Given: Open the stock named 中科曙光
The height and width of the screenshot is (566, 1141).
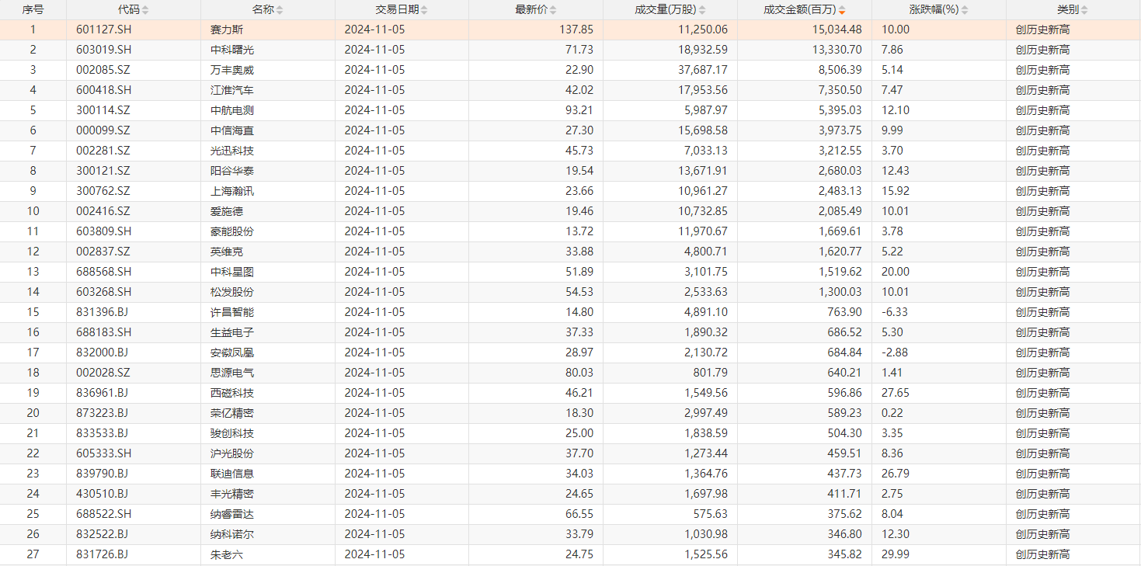Looking at the screenshot, I should pyautogui.click(x=232, y=50).
